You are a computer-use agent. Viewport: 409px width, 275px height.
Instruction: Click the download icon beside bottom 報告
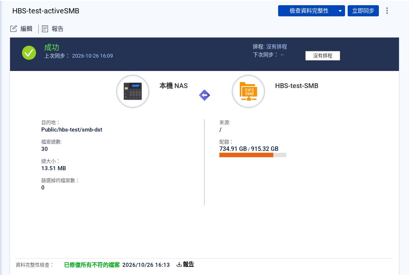pos(179,264)
